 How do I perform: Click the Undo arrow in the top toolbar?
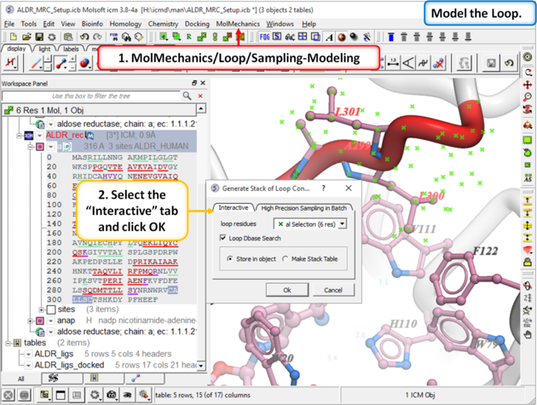pyautogui.click(x=84, y=38)
